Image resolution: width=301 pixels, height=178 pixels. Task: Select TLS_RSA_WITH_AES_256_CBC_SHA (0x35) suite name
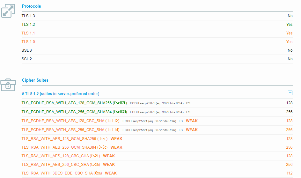61,165
